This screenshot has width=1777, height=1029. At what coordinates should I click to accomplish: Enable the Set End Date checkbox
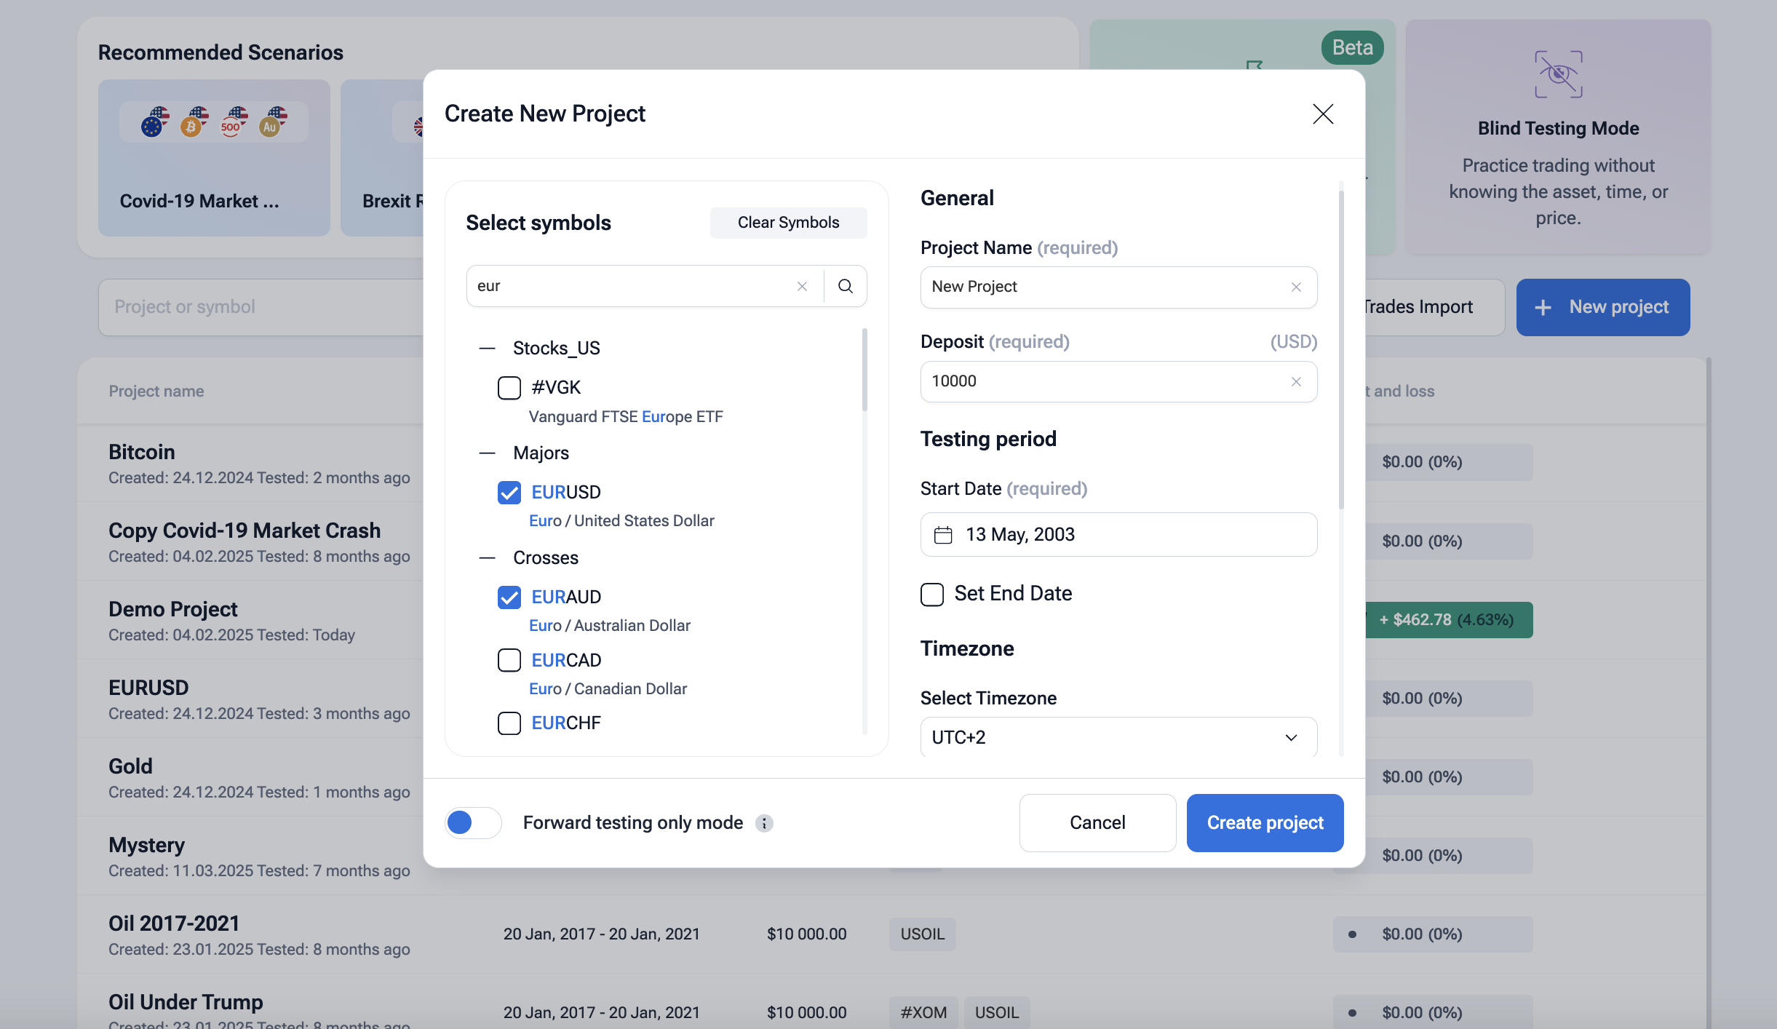click(x=932, y=594)
